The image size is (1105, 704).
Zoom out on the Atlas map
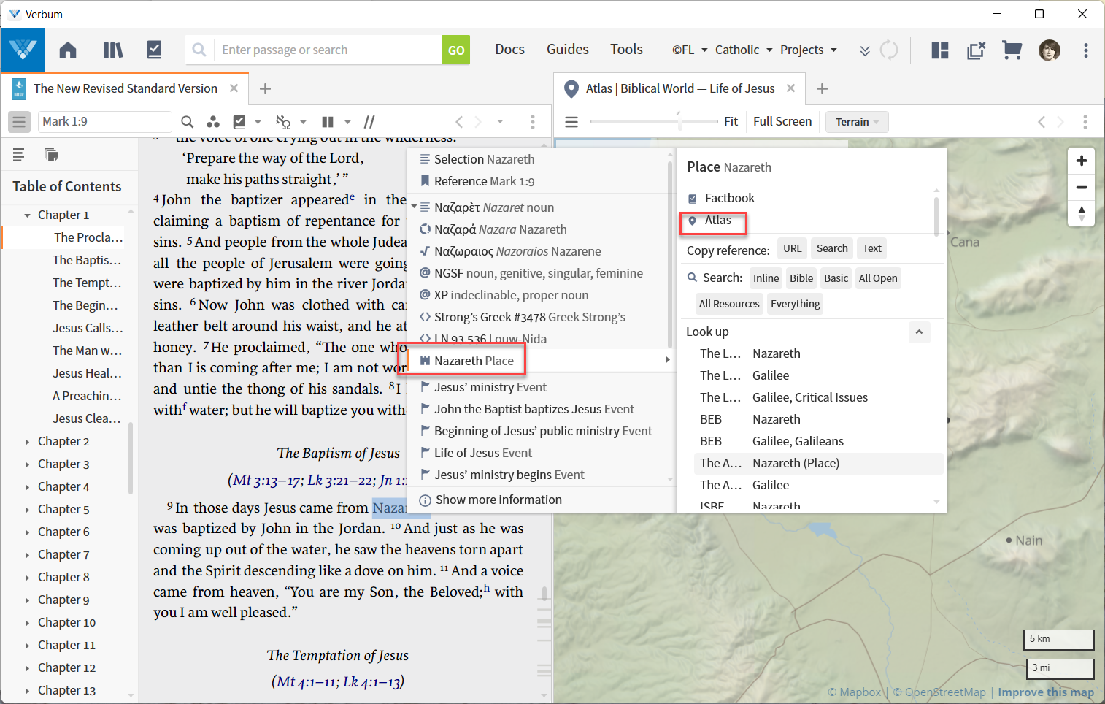tap(1082, 187)
